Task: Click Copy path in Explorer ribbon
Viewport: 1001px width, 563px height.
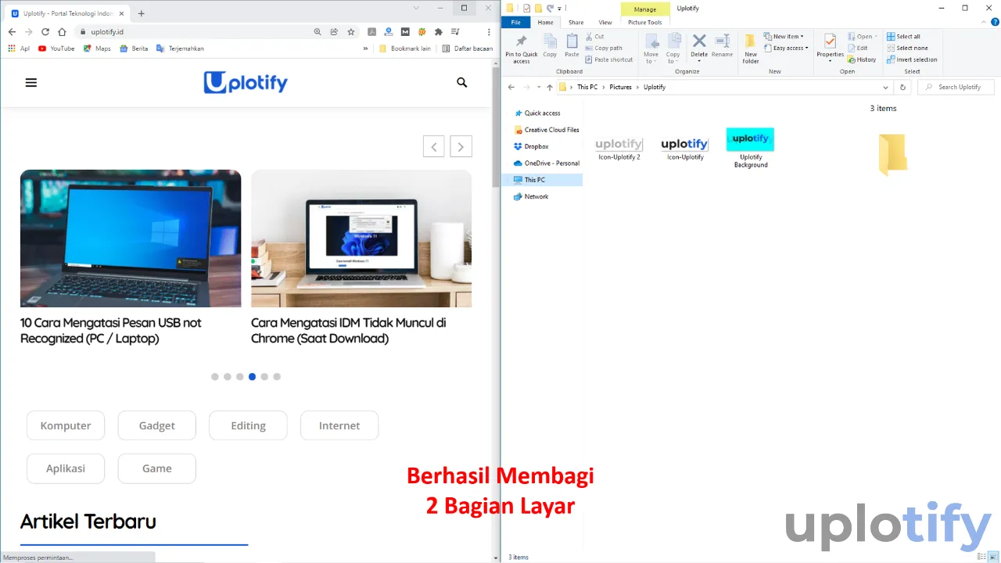Action: (x=603, y=48)
